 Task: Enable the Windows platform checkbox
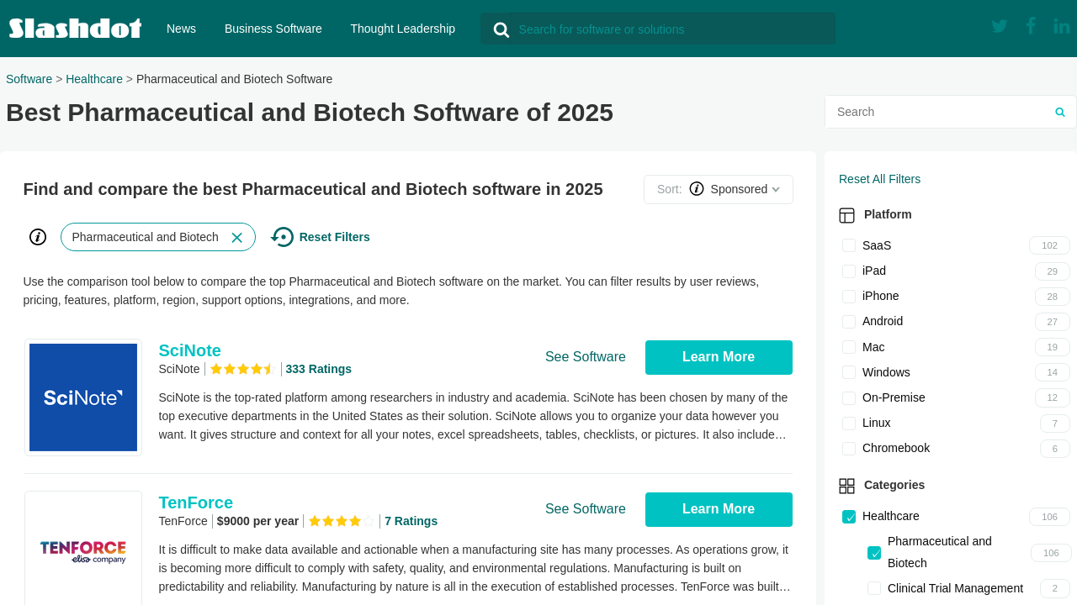[x=849, y=372]
